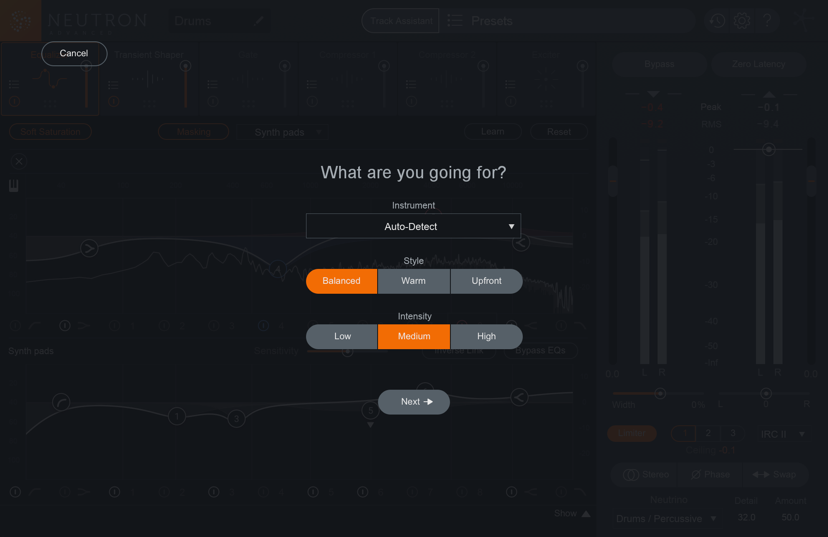Expand the Instrument Auto-Detect dropdown

[510, 226]
